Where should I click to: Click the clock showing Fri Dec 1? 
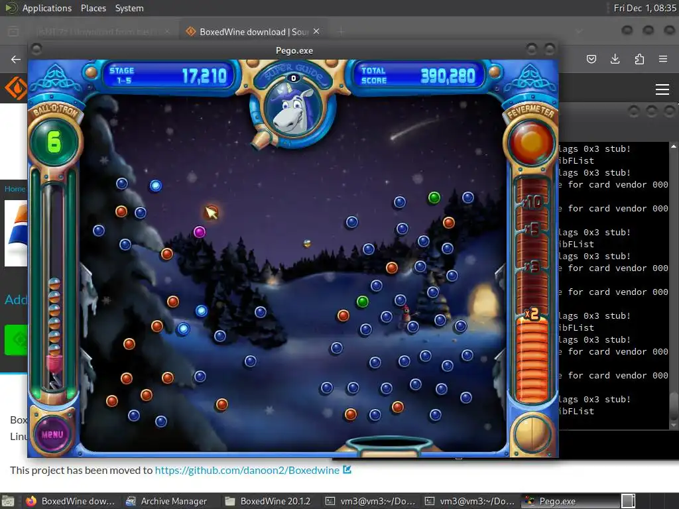click(645, 8)
